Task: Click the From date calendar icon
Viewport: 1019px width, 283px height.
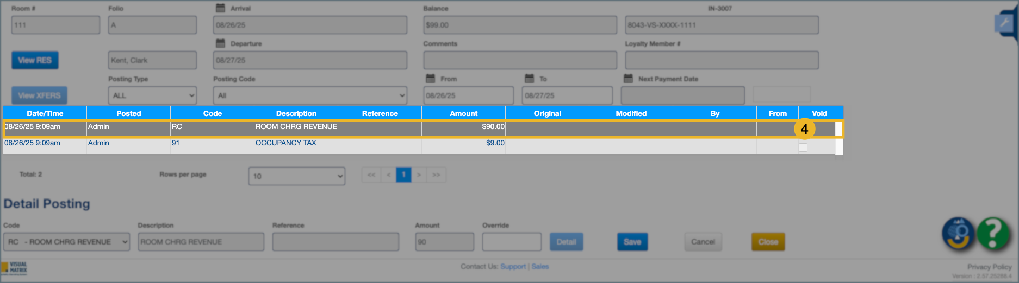Action: click(430, 79)
